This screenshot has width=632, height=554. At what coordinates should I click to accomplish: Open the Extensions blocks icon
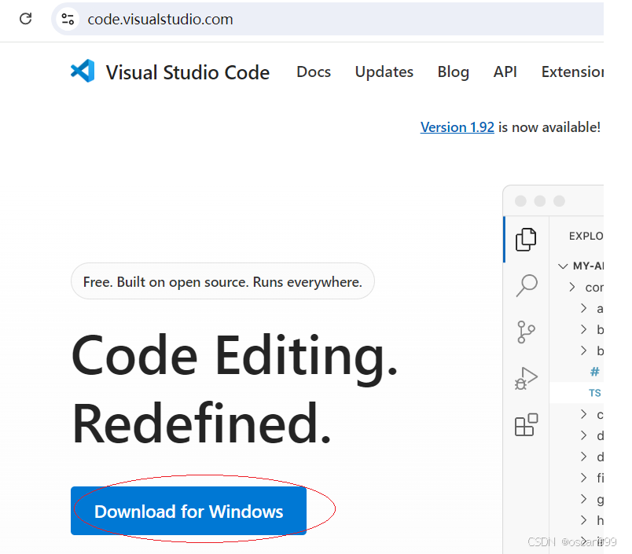click(x=526, y=424)
